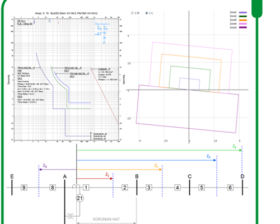Select breaker box number 5
280x224 pixels.
point(202,188)
